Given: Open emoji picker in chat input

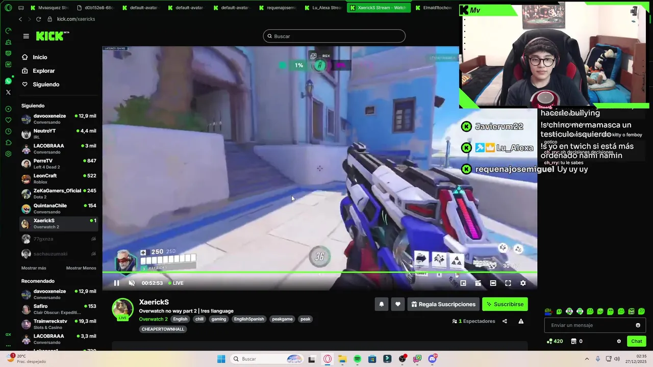Looking at the screenshot, I should tap(638, 325).
